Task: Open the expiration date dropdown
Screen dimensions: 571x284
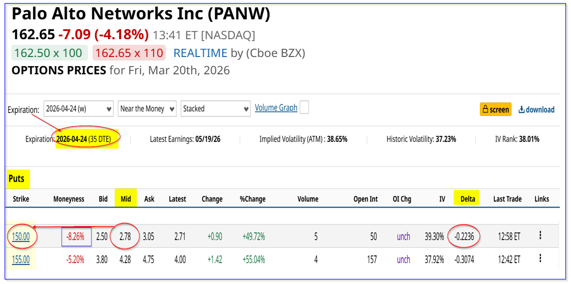Action: (79, 108)
